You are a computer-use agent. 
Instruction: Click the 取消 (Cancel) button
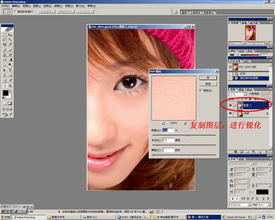click(208, 84)
